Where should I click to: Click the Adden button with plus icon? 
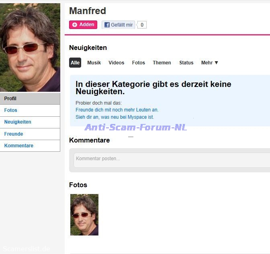83,25
